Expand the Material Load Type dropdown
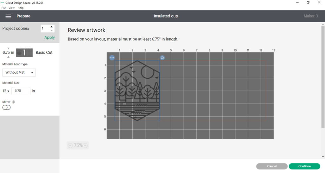Viewport: 325px width, 173px height. (19, 72)
